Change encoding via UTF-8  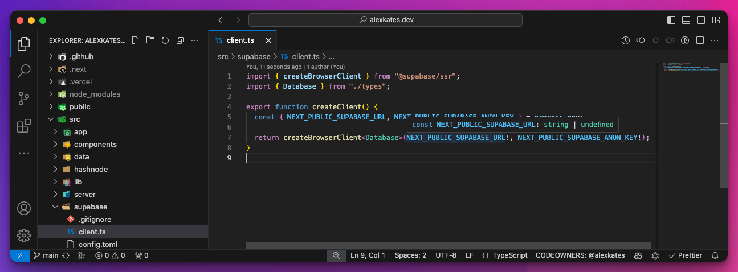pos(446,255)
